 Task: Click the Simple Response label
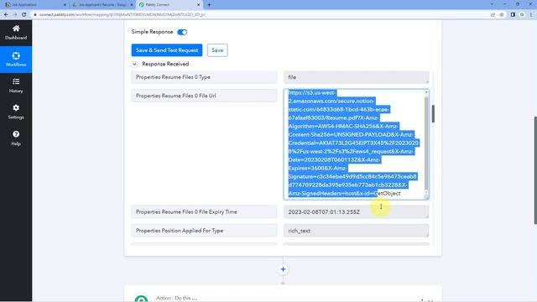point(152,32)
